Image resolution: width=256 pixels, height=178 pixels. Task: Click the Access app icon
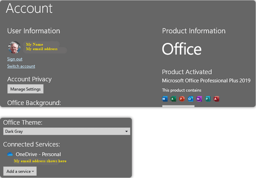[216, 99]
